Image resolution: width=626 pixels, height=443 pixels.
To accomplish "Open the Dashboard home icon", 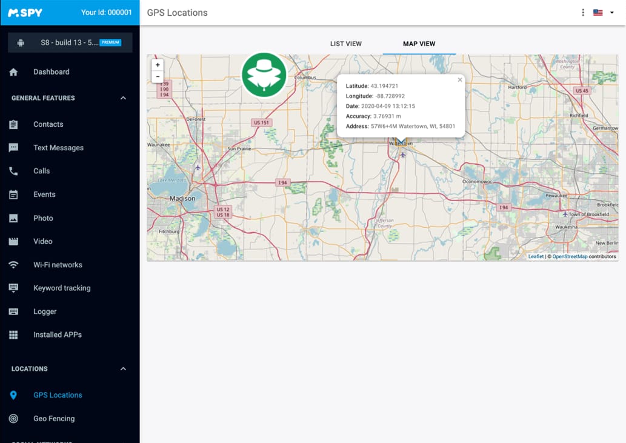I will pyautogui.click(x=13, y=72).
